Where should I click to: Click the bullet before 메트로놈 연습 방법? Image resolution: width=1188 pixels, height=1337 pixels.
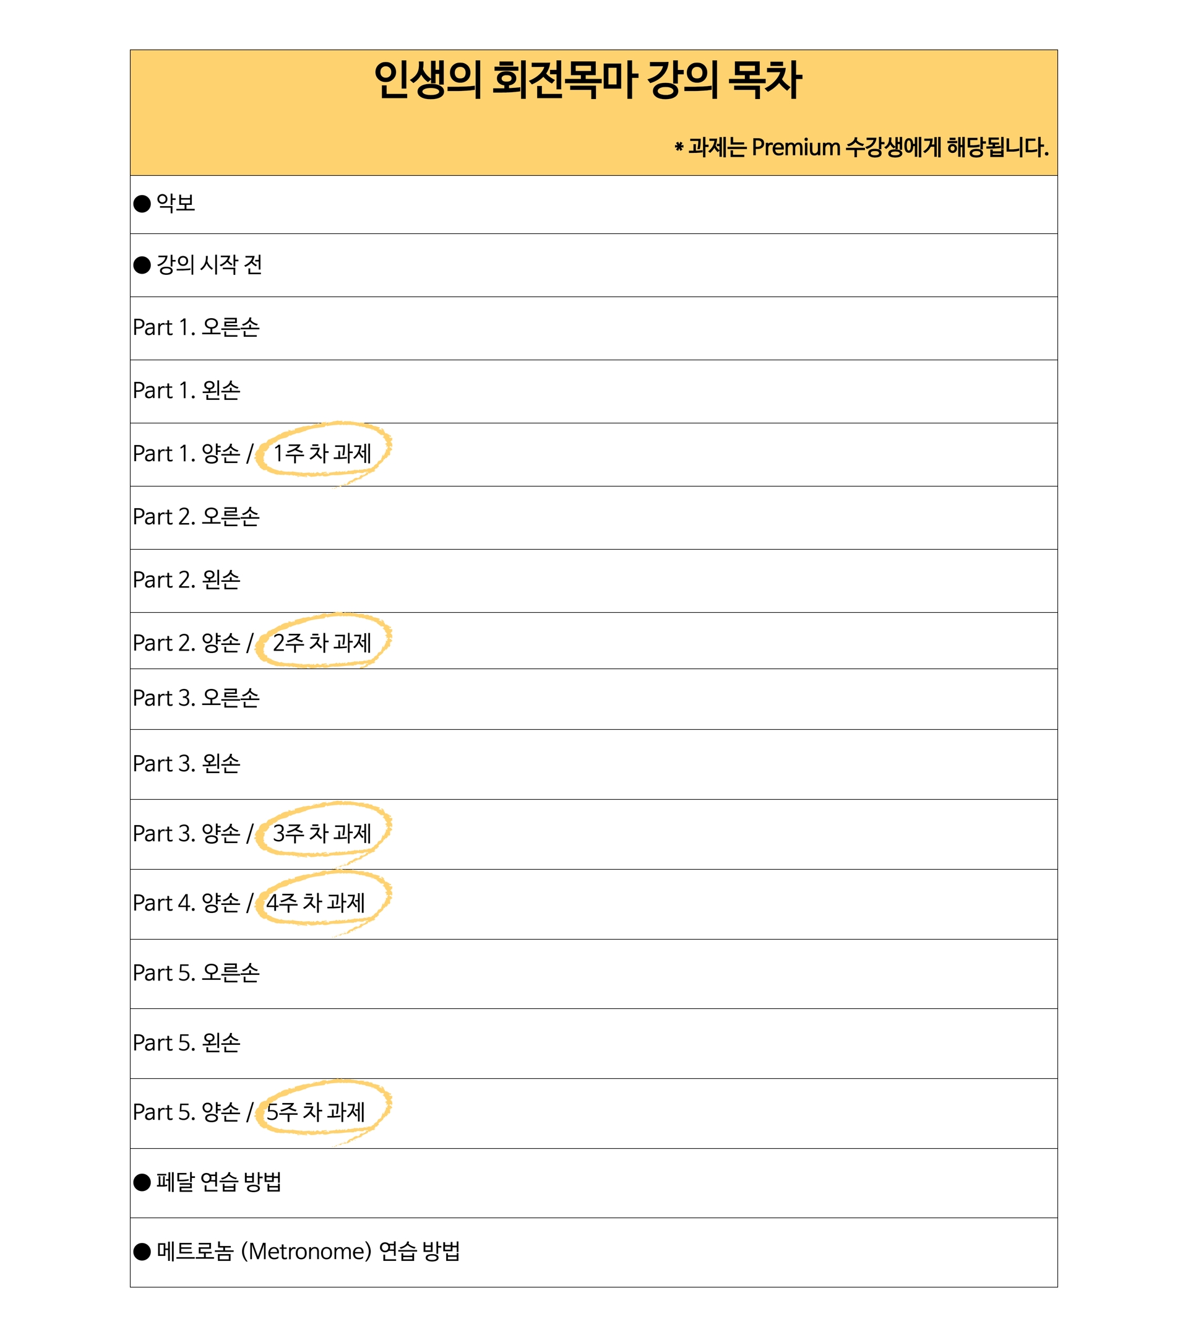pos(142,1252)
